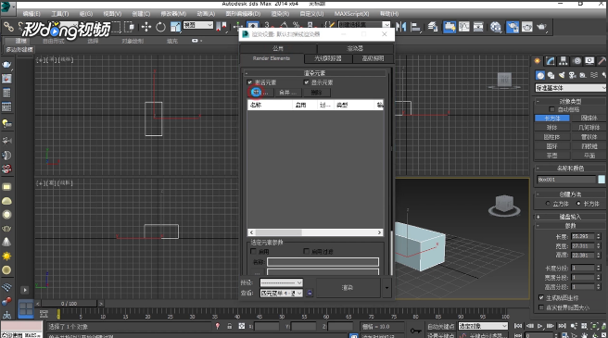The width and height of the screenshot is (608, 338).
Task: Select the Geometry category icon
Action: (540, 75)
